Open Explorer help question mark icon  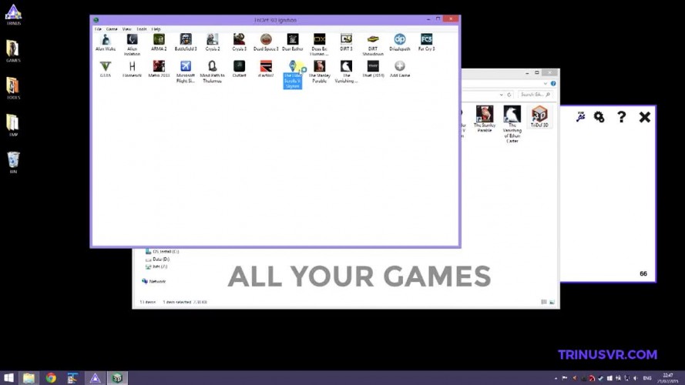pyautogui.click(x=553, y=83)
